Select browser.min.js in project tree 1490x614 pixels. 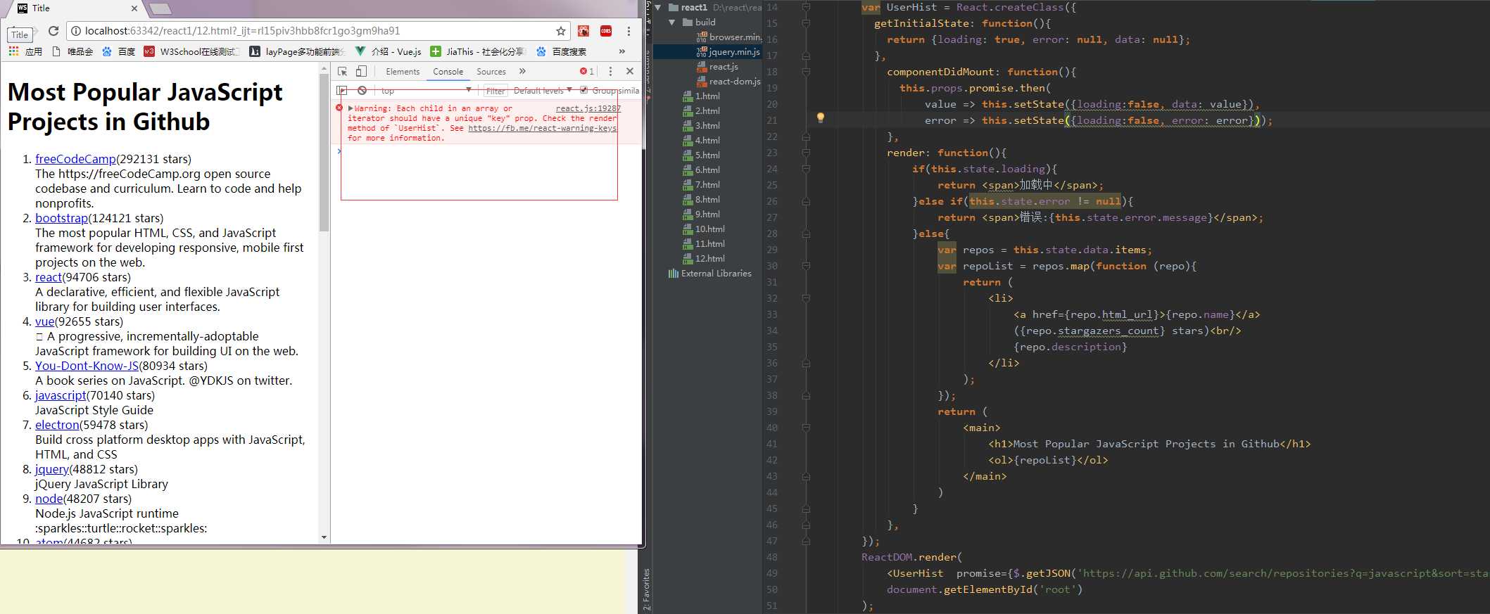point(728,37)
